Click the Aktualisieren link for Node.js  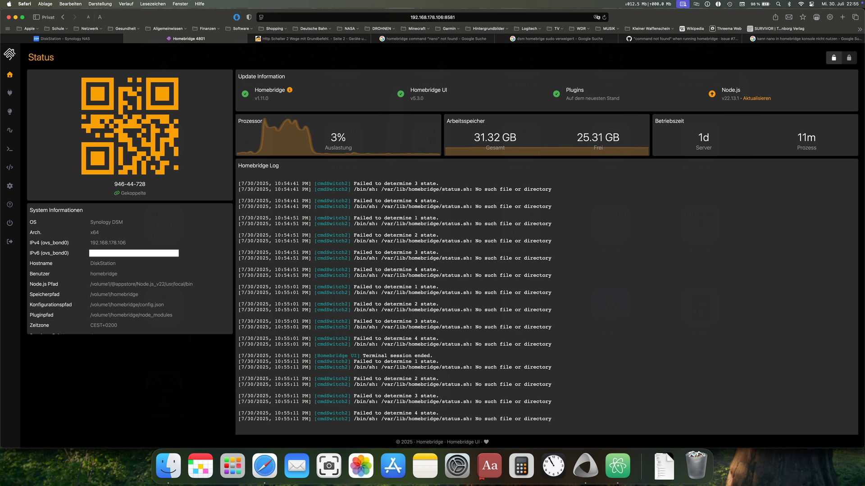tap(756, 98)
